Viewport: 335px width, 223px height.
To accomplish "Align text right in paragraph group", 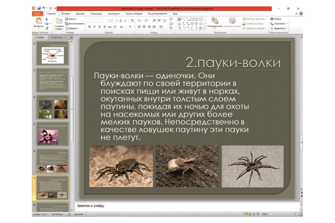I will pyautogui.click(x=149, y=27).
